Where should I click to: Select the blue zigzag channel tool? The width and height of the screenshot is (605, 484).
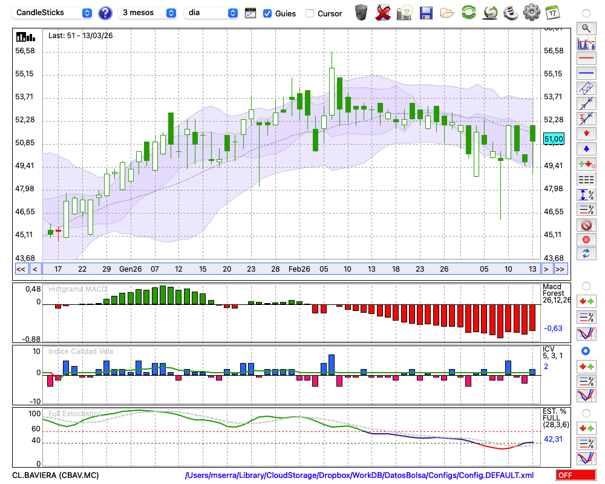586,88
